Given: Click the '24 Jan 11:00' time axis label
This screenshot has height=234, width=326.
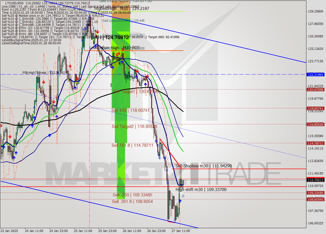Looking at the screenshot, I should pyautogui.click(x=34, y=231).
